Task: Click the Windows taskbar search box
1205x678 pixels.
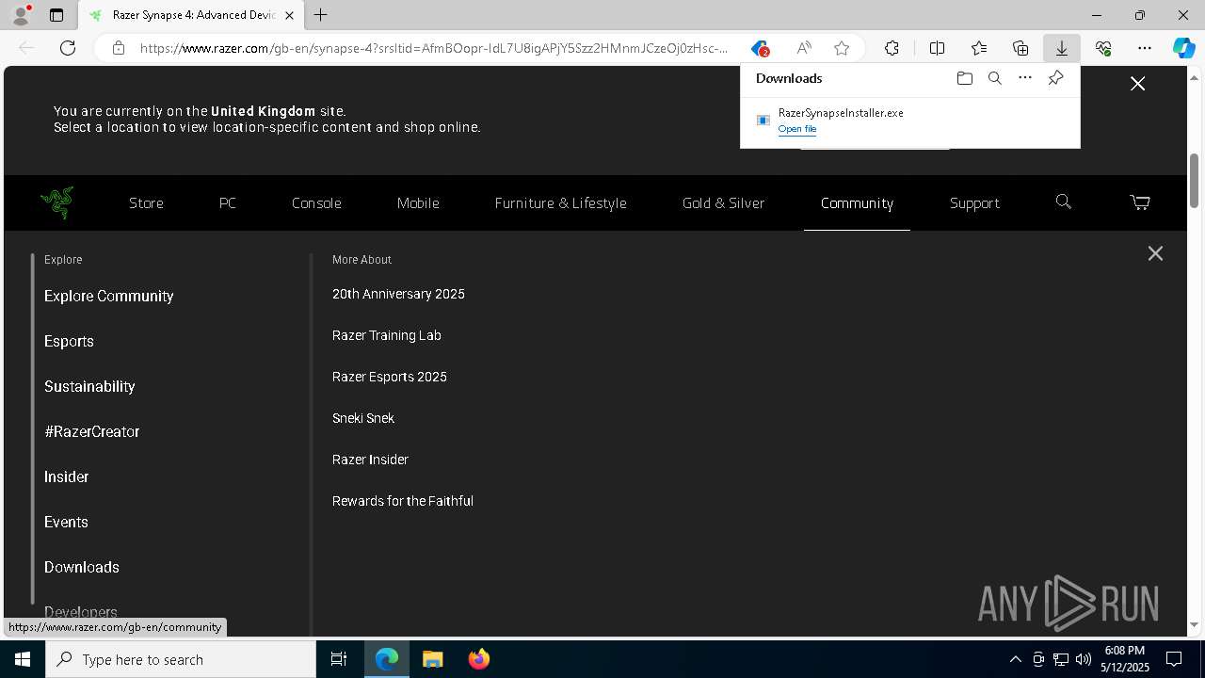Action: [x=181, y=659]
